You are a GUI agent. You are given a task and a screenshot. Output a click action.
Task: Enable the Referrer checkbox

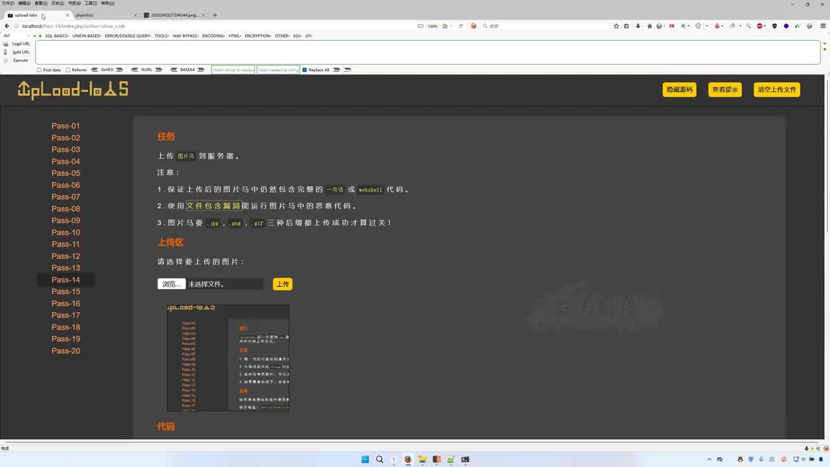coord(68,70)
